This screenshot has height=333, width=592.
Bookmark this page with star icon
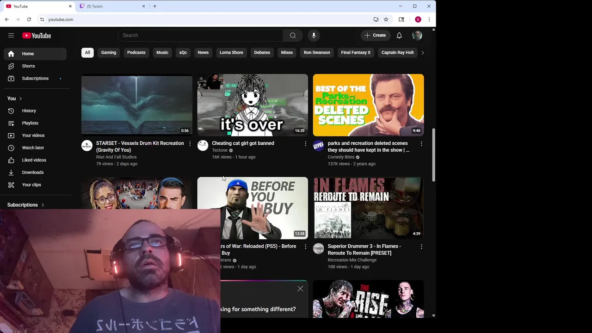(386, 19)
